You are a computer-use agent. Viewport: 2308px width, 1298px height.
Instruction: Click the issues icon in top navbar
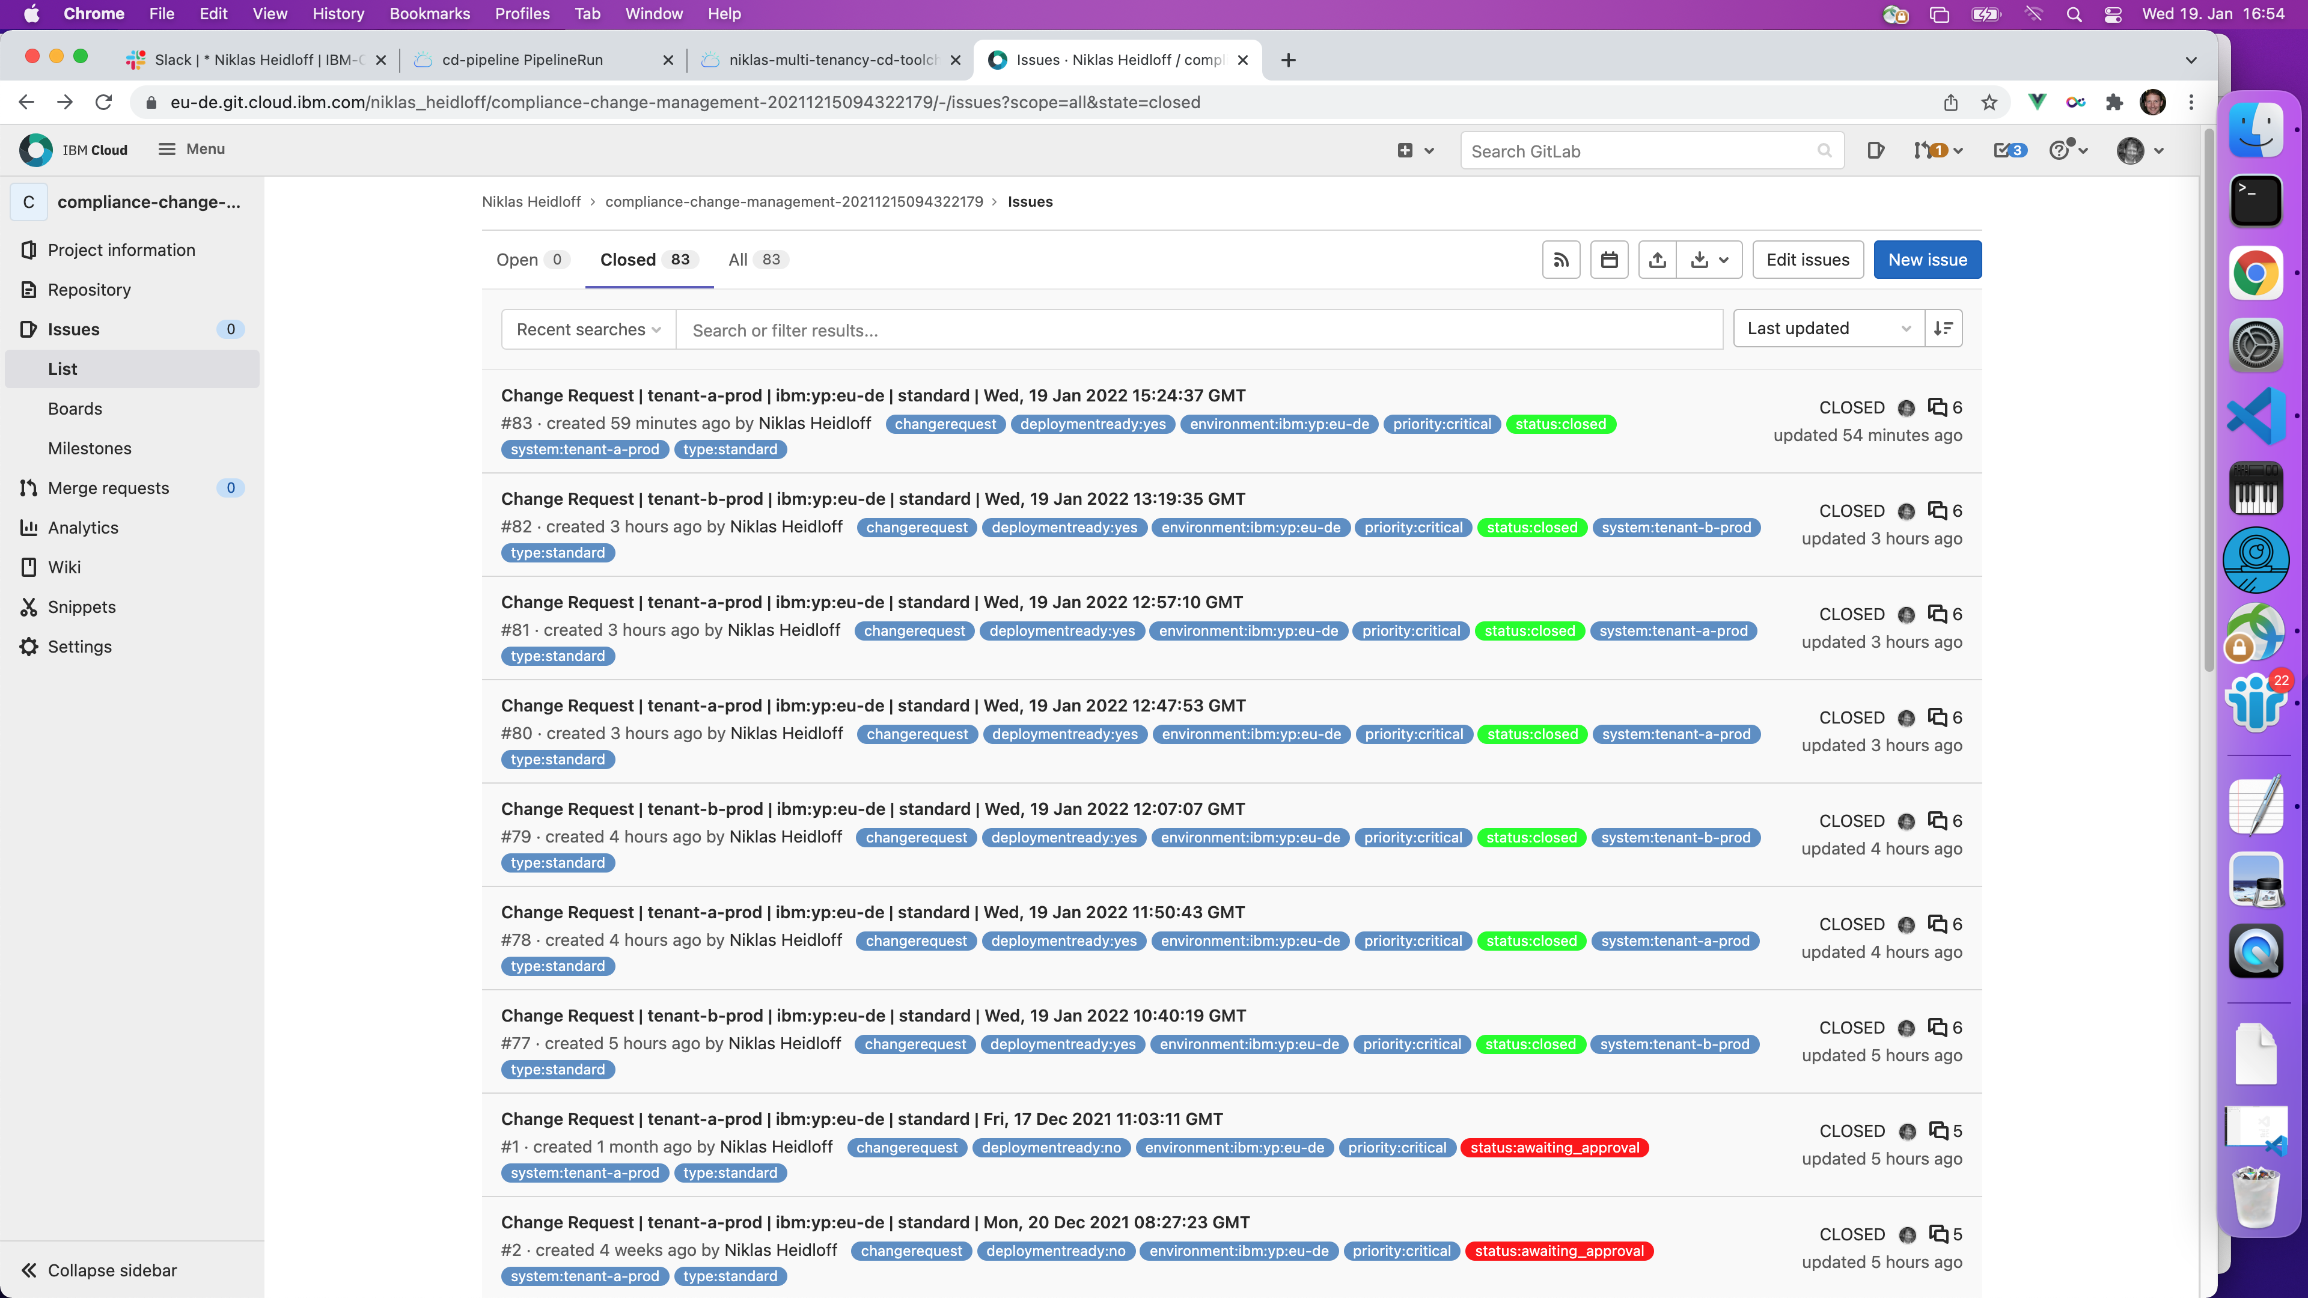(1876, 150)
